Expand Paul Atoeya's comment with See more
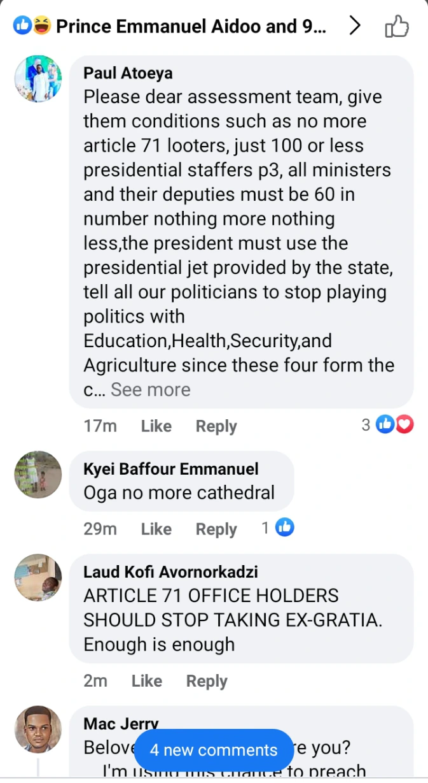This screenshot has width=428, height=783. [x=150, y=390]
